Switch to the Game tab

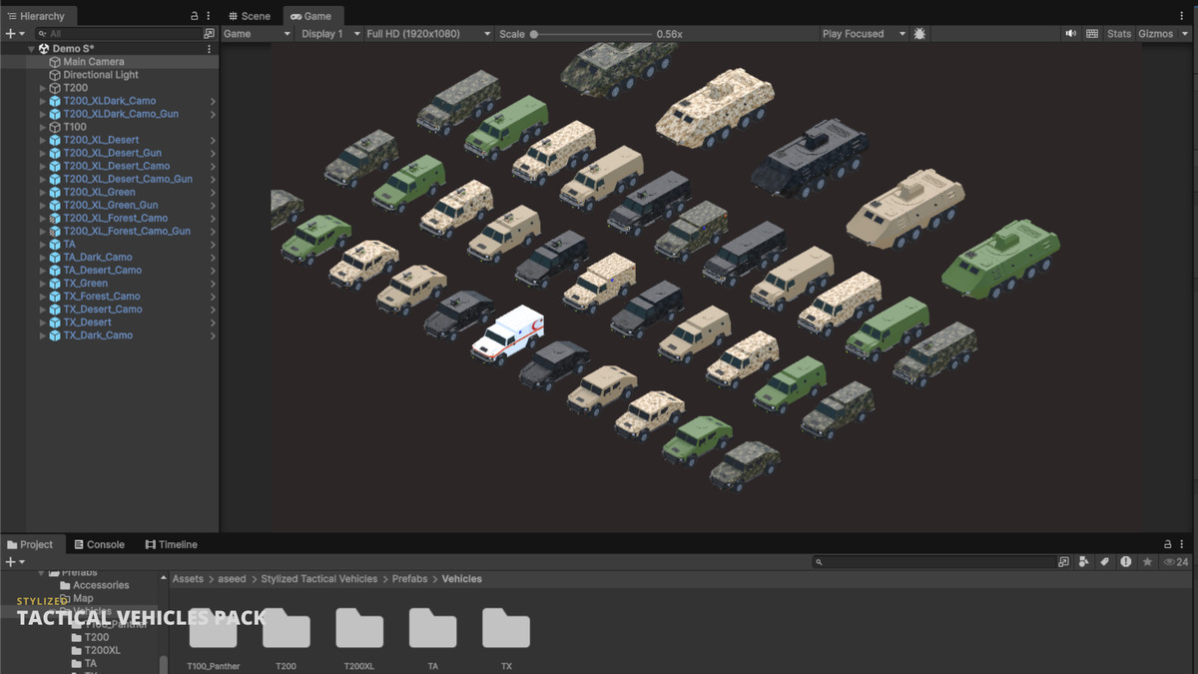[311, 16]
